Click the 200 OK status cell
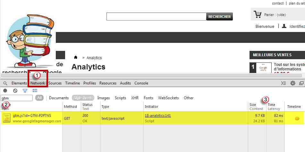This screenshot has height=152, width=305. 90,118
